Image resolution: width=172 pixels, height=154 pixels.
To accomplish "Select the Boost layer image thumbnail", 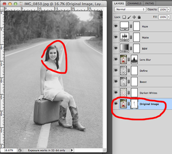I will (123, 82).
